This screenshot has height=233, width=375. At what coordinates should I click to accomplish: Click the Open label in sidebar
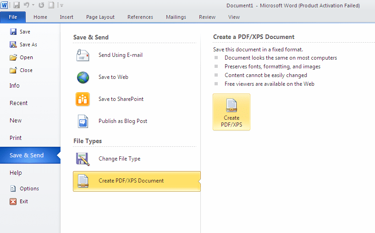[x=26, y=57]
